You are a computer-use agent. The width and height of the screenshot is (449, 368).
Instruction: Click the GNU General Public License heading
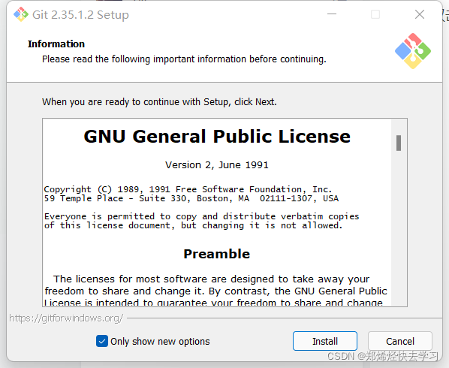click(217, 137)
